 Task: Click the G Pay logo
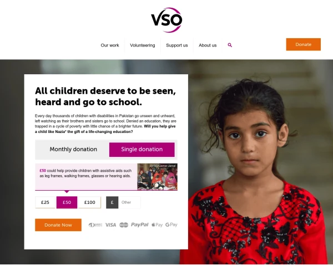(171, 224)
